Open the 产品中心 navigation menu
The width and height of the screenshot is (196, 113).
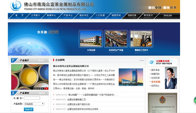click(68, 16)
